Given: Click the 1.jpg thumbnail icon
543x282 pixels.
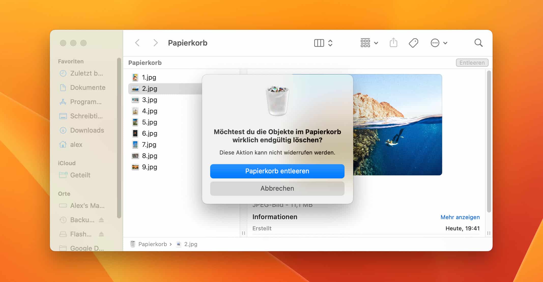Looking at the screenshot, I should tap(135, 77).
